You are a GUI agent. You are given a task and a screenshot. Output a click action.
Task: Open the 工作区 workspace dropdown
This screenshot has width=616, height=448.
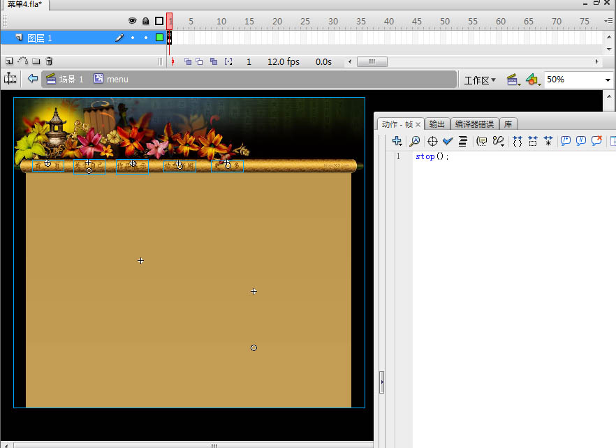coord(480,80)
